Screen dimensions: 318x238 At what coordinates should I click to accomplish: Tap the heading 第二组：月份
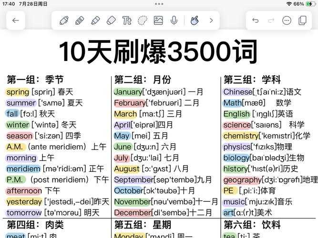coord(143,79)
